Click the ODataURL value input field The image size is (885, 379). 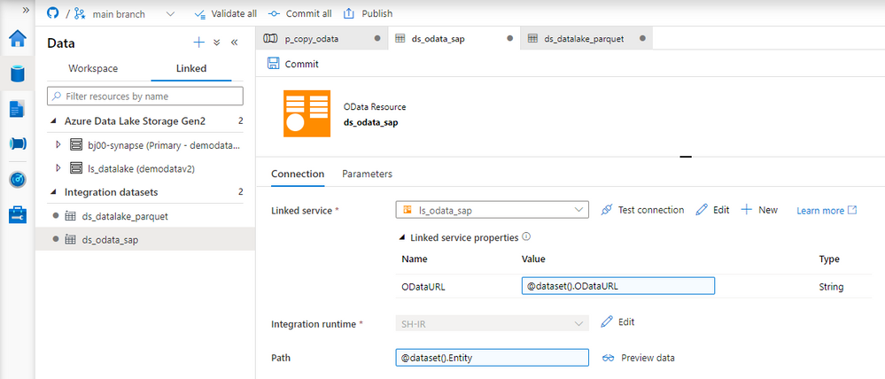pos(618,285)
